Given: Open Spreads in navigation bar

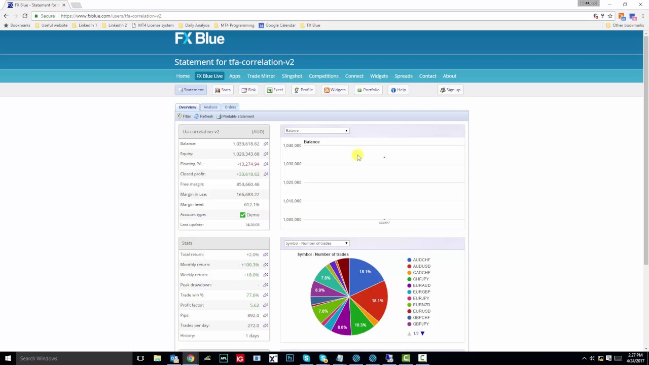Looking at the screenshot, I should click(x=404, y=76).
